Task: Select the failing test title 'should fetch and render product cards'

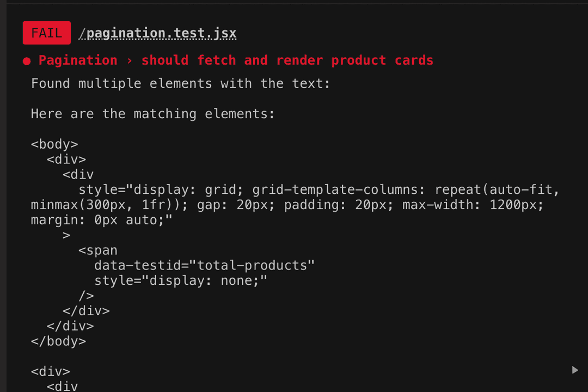Action: 287,60
